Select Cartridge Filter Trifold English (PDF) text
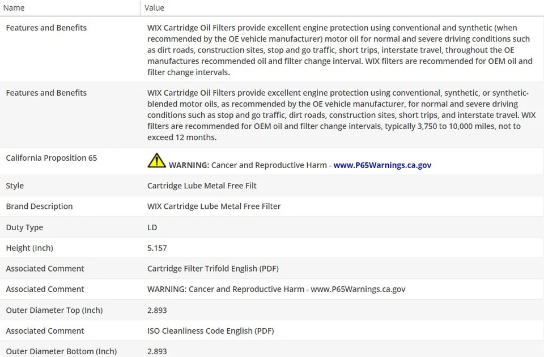 (x=213, y=269)
